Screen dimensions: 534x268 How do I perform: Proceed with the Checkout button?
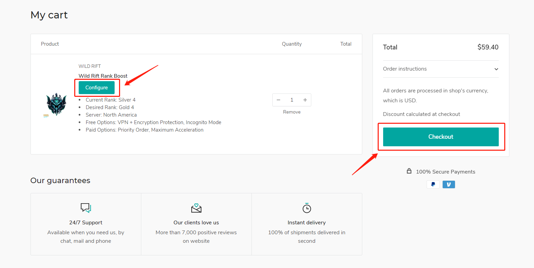[x=441, y=137]
